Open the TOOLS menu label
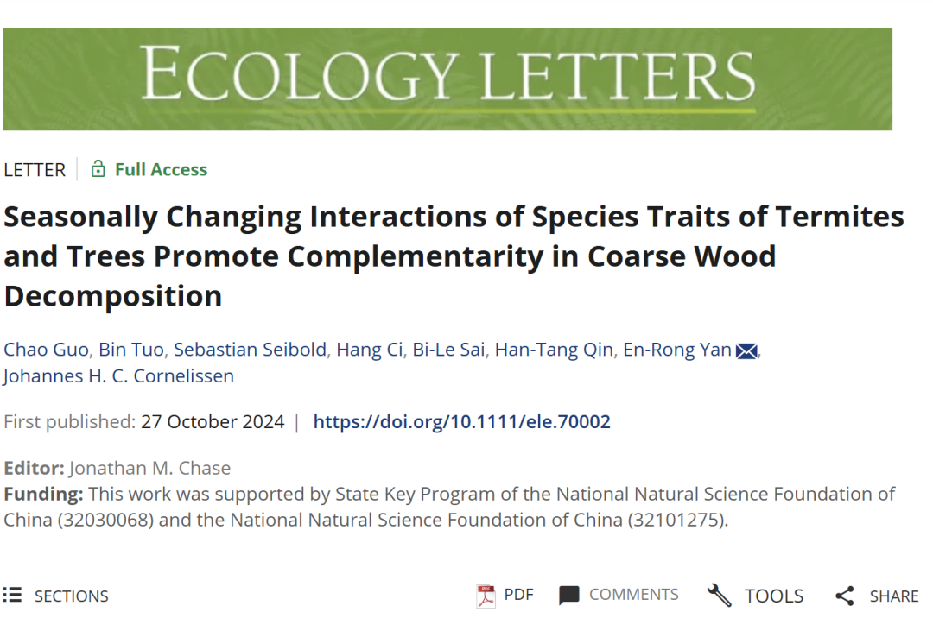Image resolution: width=933 pixels, height=631 pixels. pyautogui.click(x=774, y=596)
